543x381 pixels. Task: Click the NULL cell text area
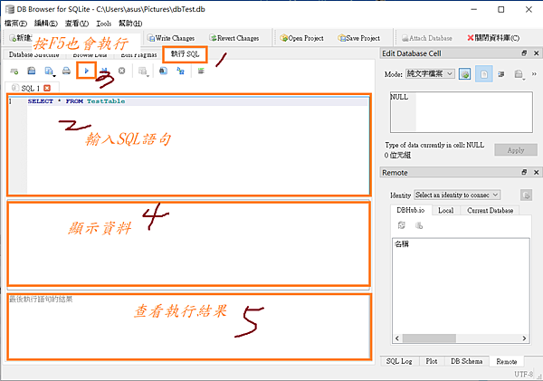(x=462, y=112)
